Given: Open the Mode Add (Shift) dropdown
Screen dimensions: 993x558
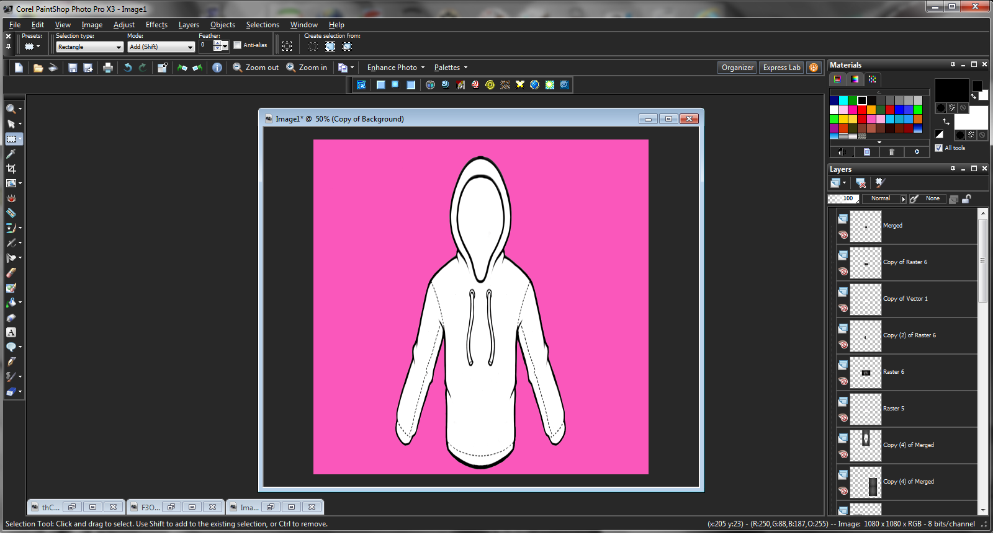Looking at the screenshot, I should (161, 47).
